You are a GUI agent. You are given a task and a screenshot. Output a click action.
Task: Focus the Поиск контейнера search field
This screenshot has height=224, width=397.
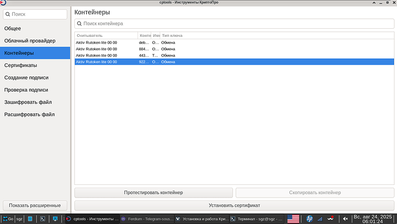tap(234, 24)
